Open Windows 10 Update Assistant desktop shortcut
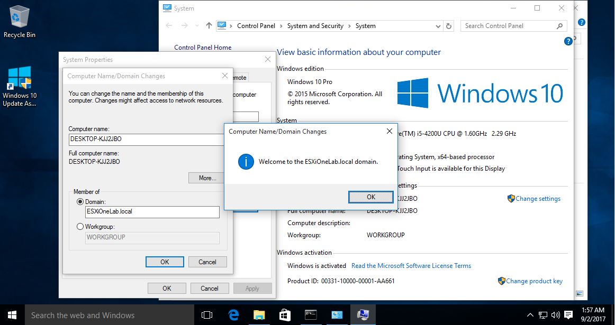615x325 pixels. (x=19, y=87)
